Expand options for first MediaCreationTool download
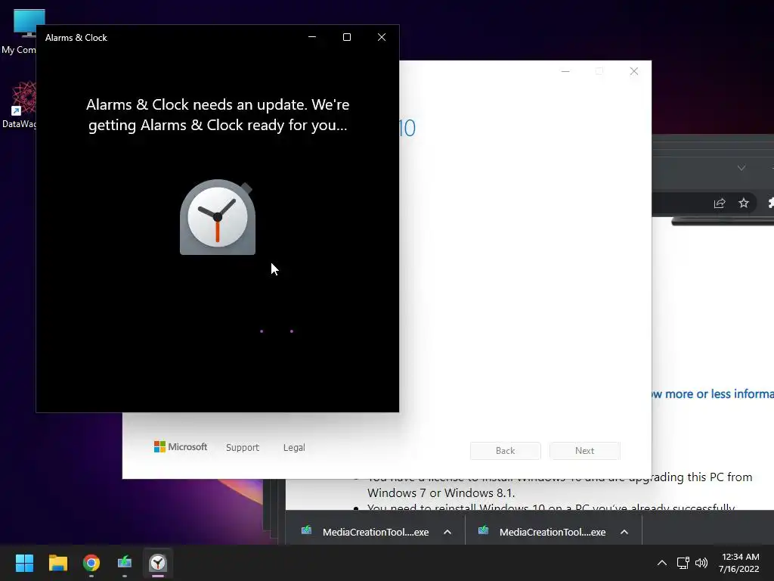The height and width of the screenshot is (581, 774). [x=447, y=532]
